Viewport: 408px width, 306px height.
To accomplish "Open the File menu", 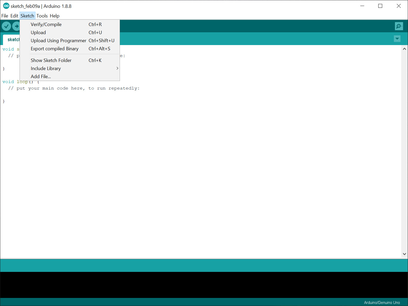I will (5, 16).
